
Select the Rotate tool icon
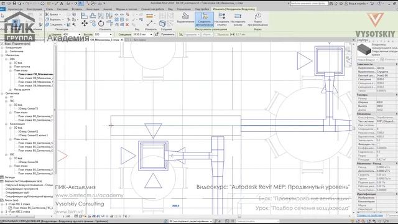pyautogui.click(x=101, y=24)
